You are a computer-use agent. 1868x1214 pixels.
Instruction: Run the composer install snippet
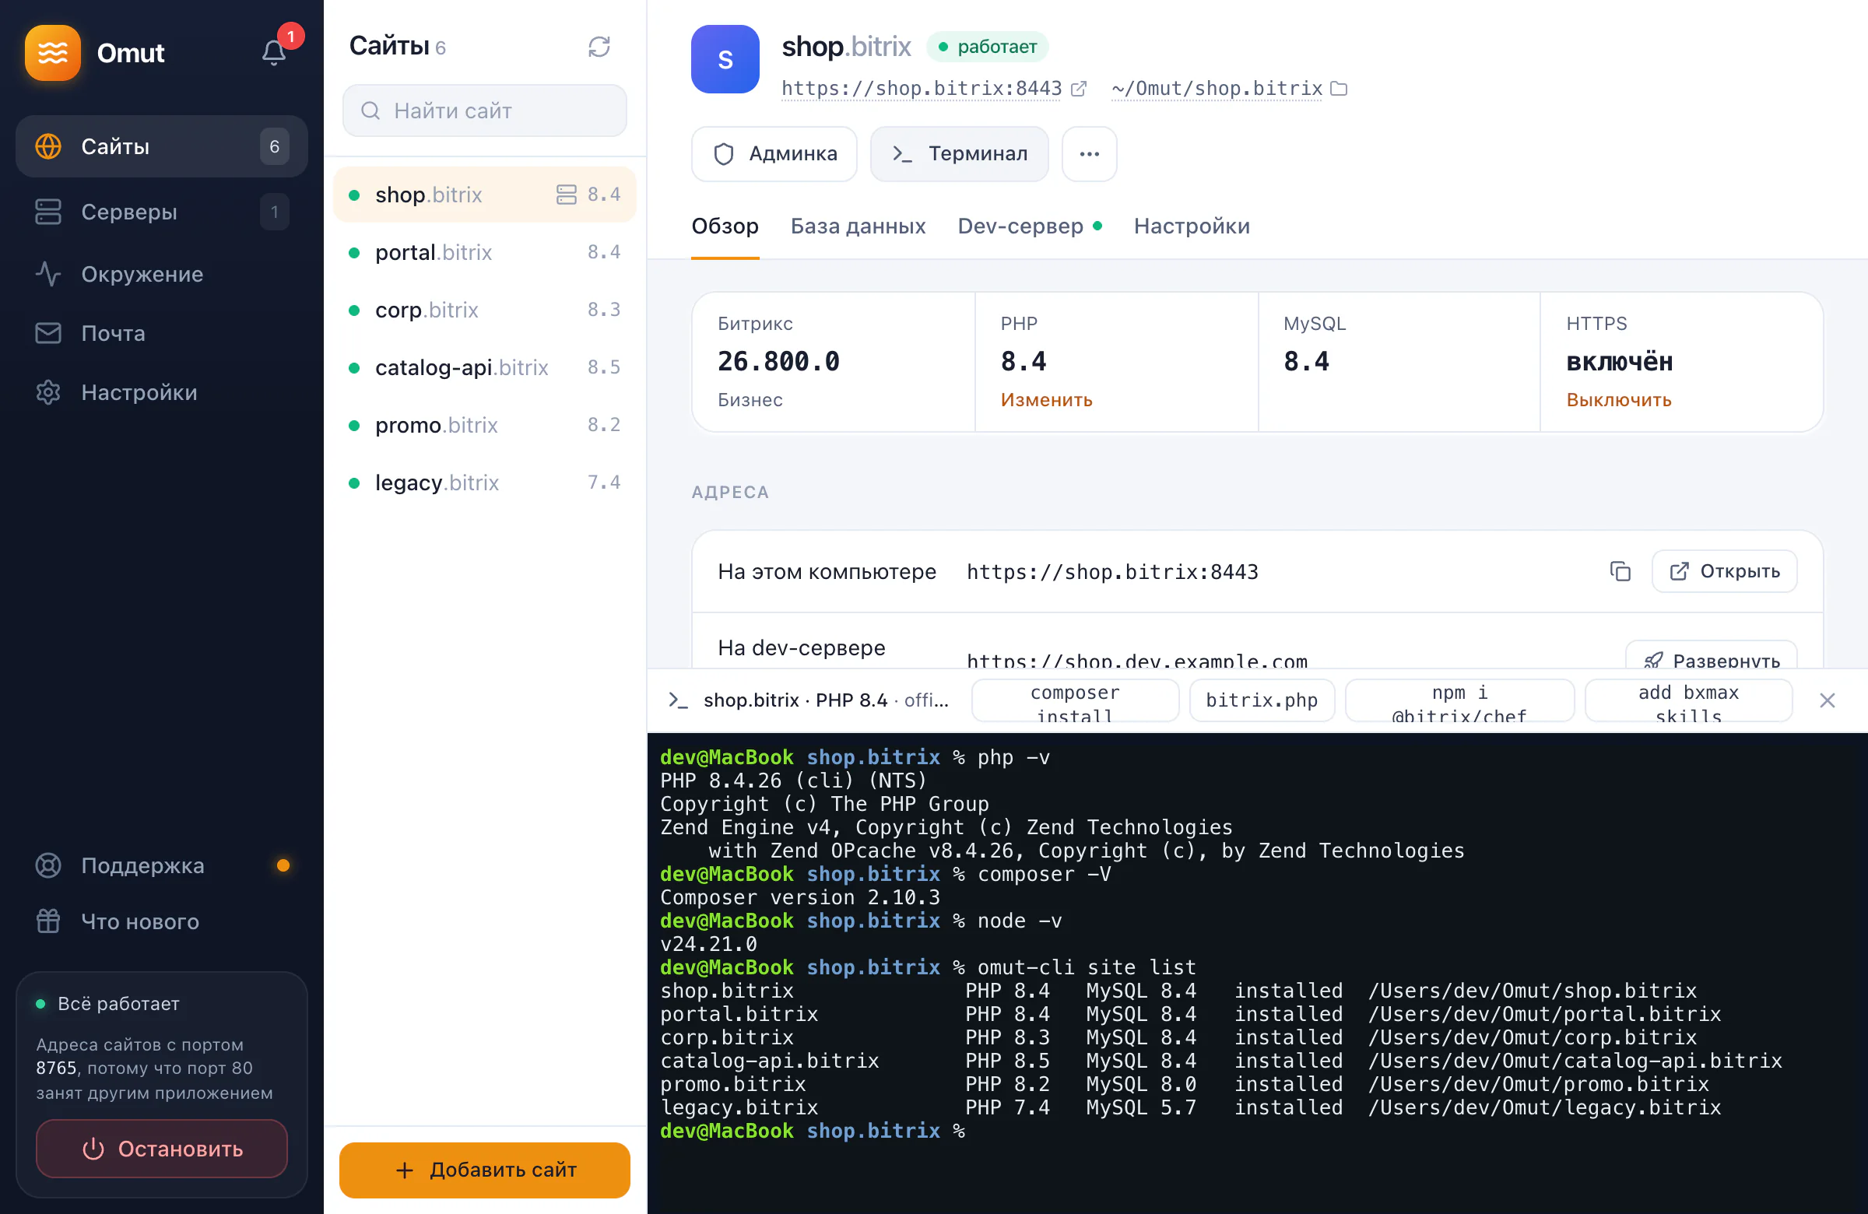(x=1075, y=700)
